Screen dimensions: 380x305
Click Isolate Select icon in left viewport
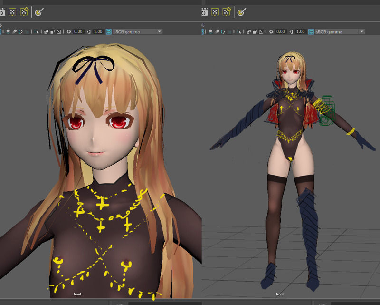pos(37,31)
